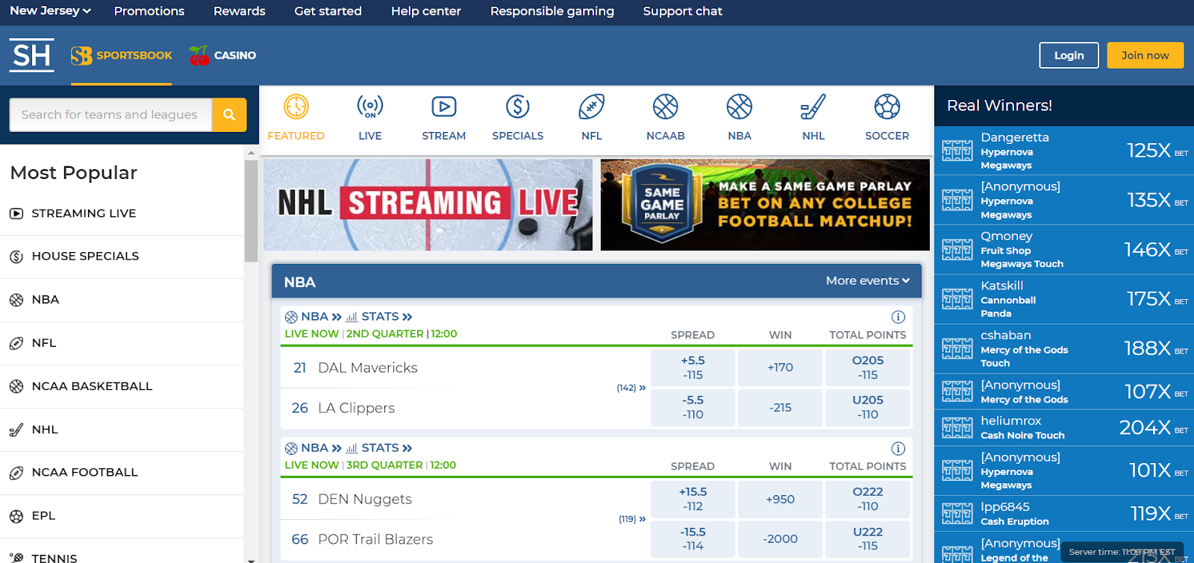1194x563 pixels.
Task: Expand the More events dropdown
Action: tap(868, 281)
